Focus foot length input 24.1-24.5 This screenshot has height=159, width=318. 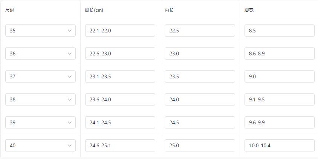pos(120,122)
